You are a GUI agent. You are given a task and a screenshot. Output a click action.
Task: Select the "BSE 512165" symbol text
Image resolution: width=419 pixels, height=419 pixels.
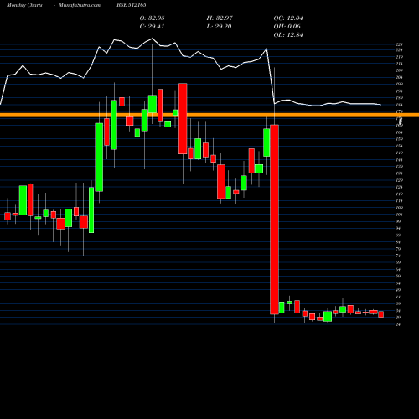[132, 5]
